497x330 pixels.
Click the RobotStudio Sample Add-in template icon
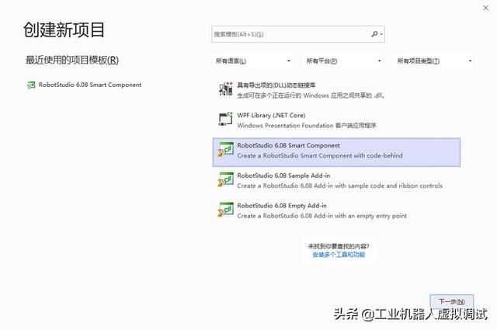coord(226,179)
